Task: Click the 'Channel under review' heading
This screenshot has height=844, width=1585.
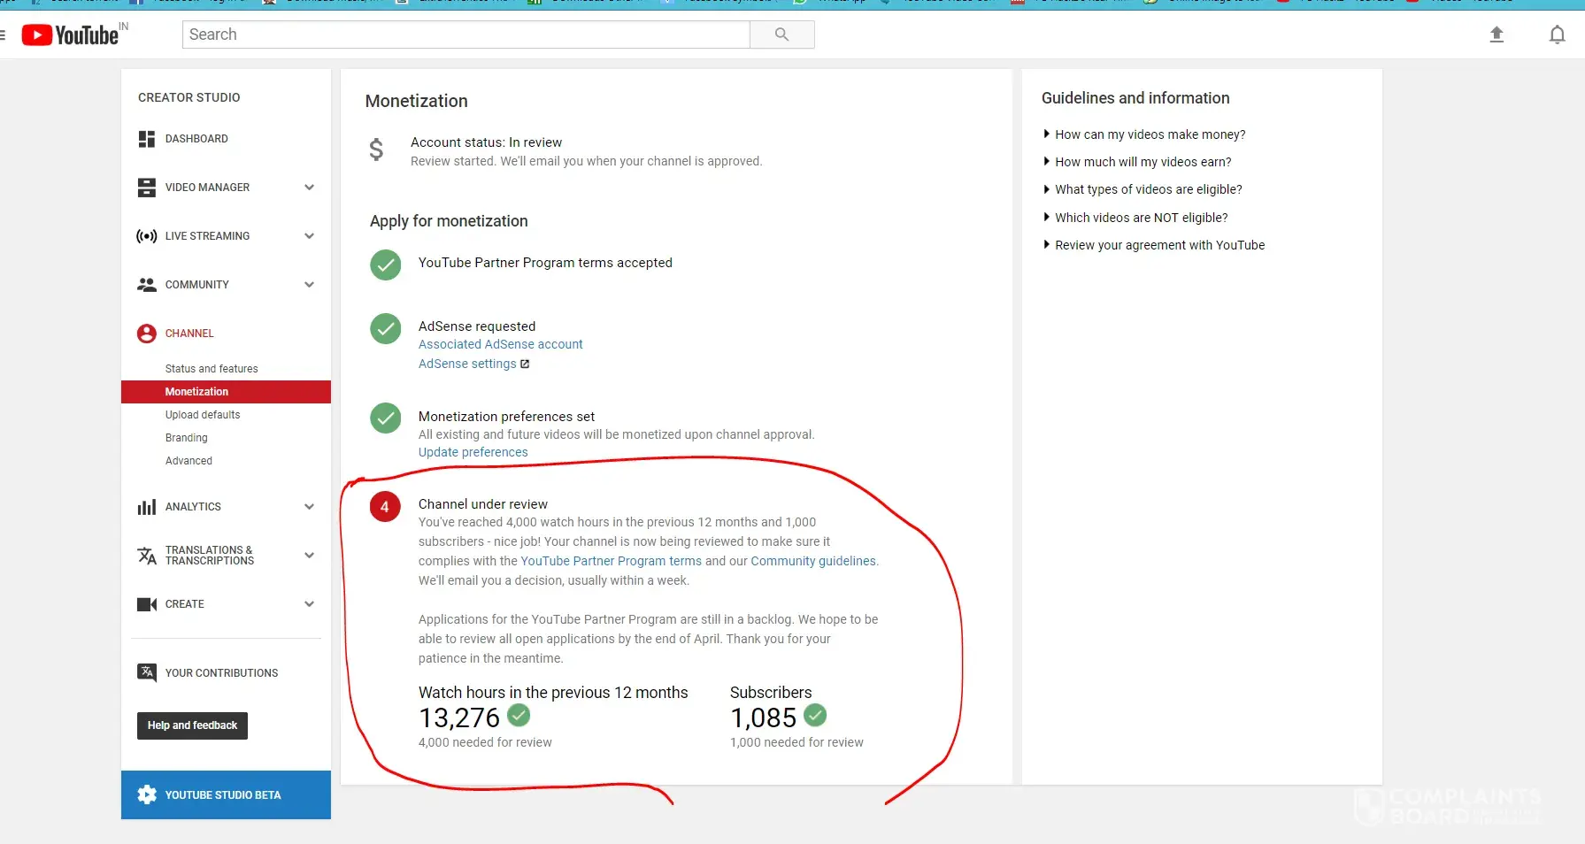Action: click(483, 504)
